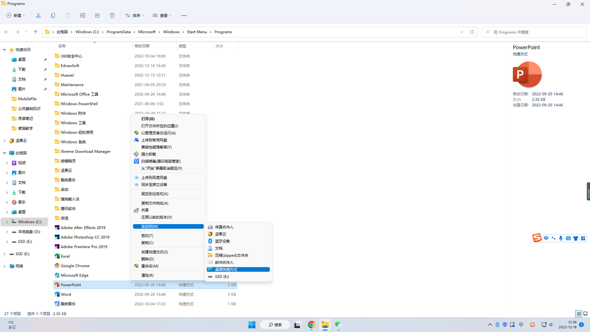Click the Rename icon in the toolbar
This screenshot has width=590, height=332.
click(x=83, y=16)
